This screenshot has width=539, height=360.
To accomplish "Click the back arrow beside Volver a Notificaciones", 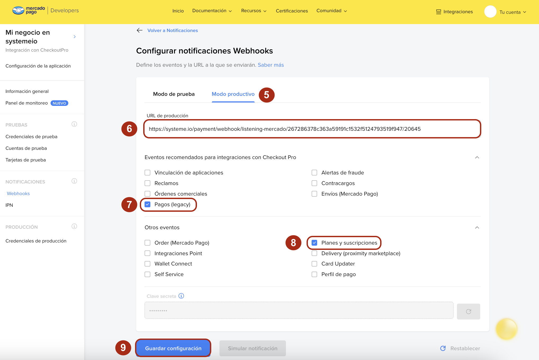I will (x=140, y=30).
